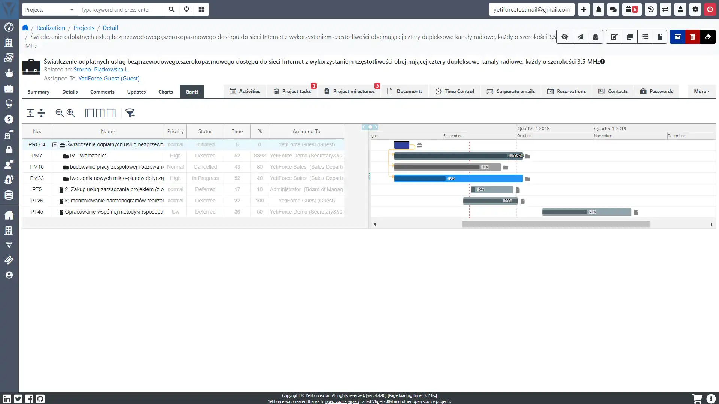The width and height of the screenshot is (719, 404).
Task: Click the Storno. Piątkowska L. related link
Action: (101, 69)
